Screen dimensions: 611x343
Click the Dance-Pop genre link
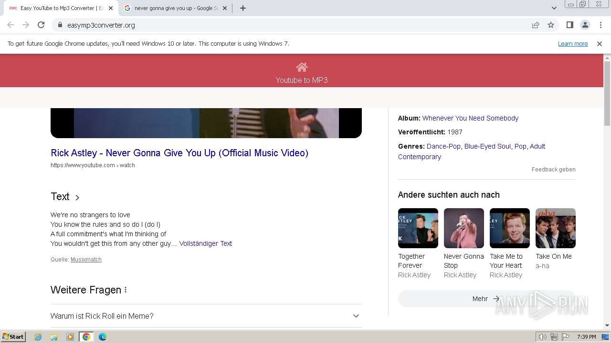443,146
